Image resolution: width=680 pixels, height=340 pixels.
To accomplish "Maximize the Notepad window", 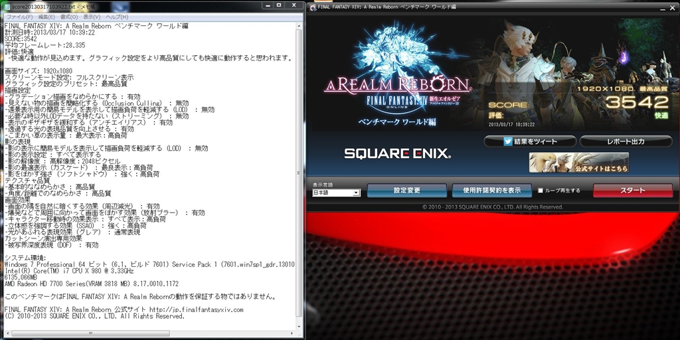I will (279, 5).
